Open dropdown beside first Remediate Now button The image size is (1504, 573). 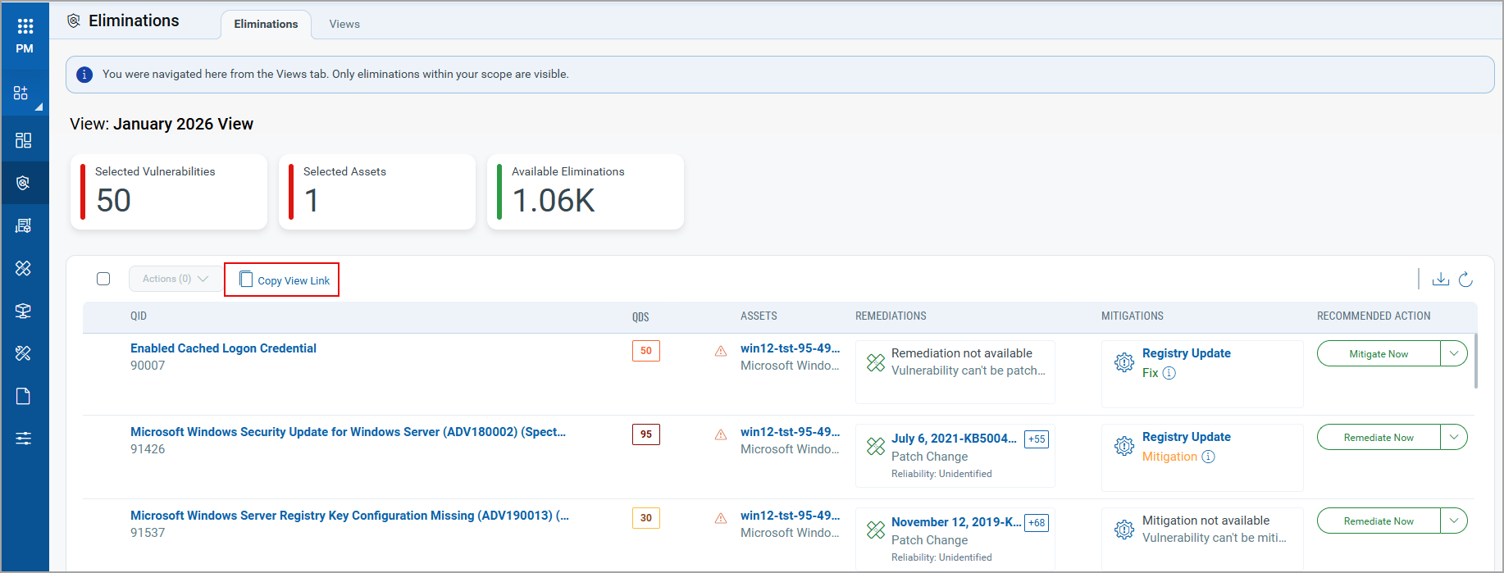click(x=1453, y=437)
